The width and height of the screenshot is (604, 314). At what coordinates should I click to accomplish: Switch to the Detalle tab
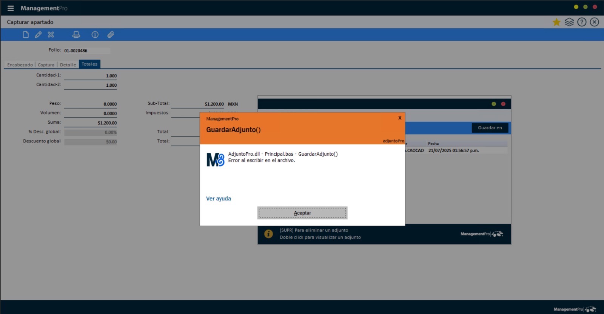coord(68,65)
